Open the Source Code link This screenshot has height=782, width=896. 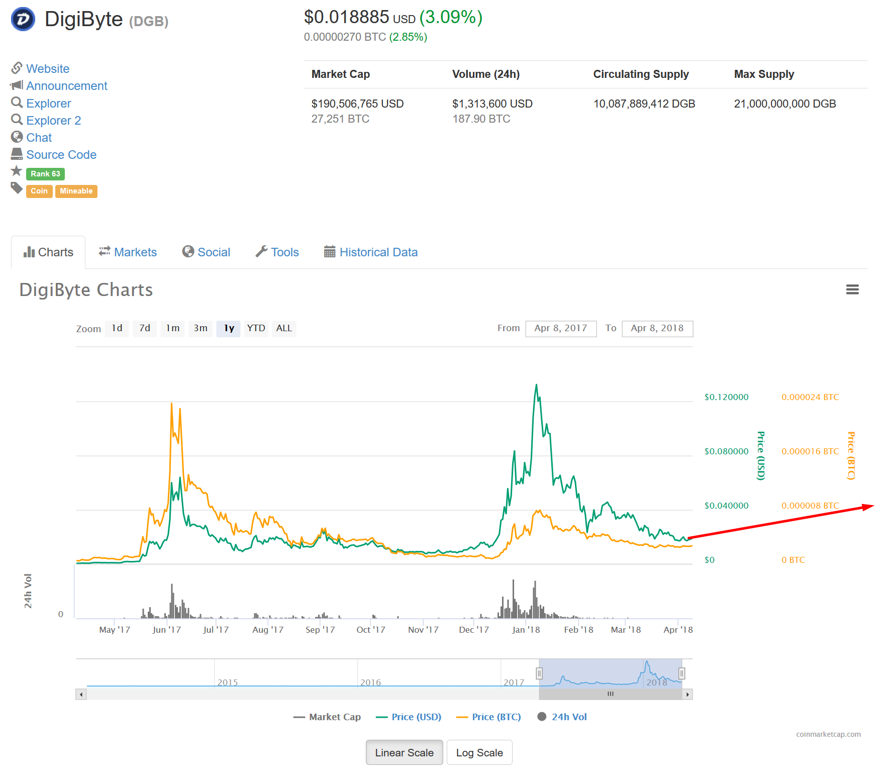click(61, 154)
